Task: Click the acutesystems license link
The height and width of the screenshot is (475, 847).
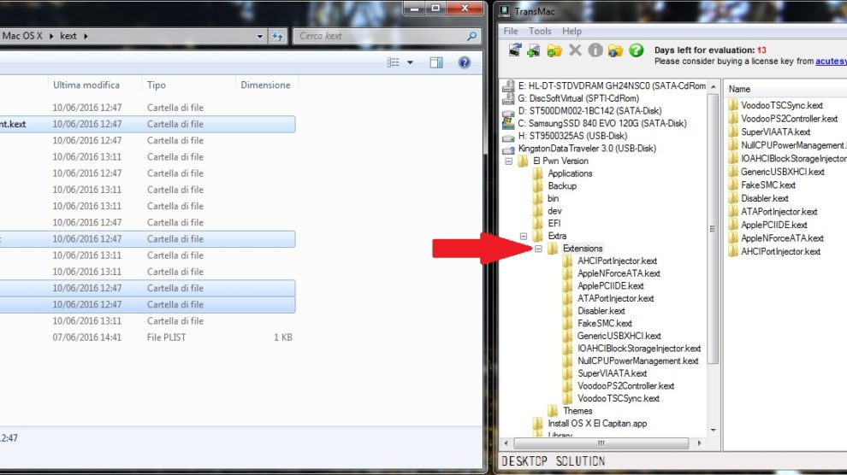Action: click(831, 62)
